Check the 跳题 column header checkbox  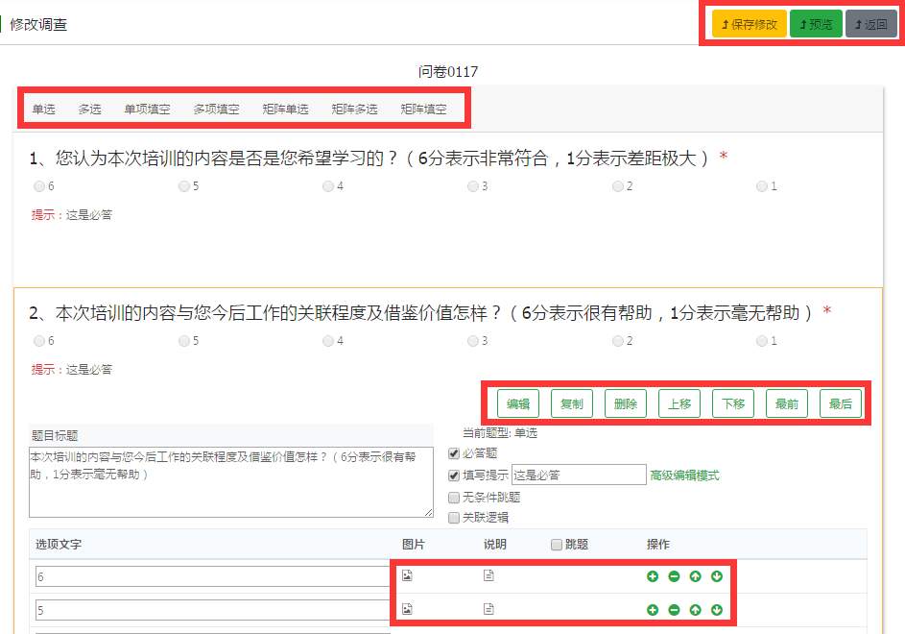coord(557,545)
